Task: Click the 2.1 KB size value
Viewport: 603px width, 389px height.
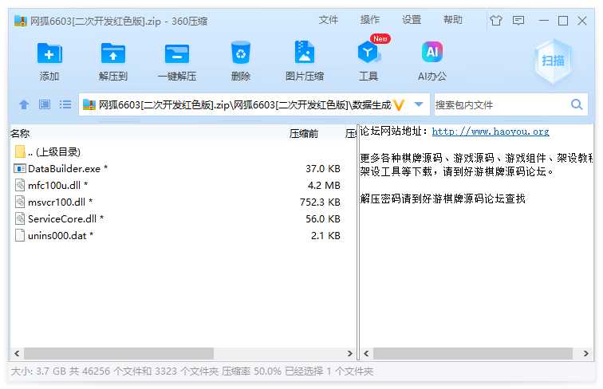Action: click(x=325, y=235)
